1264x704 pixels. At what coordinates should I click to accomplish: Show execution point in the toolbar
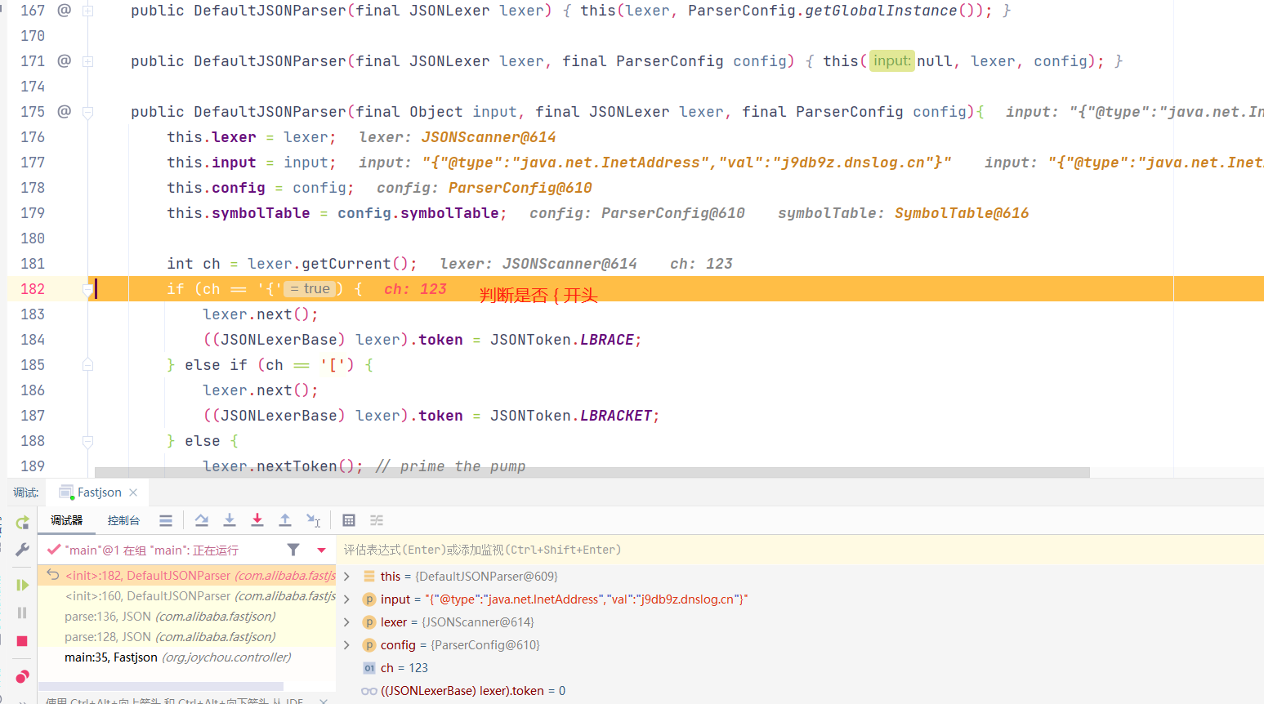[x=166, y=520]
